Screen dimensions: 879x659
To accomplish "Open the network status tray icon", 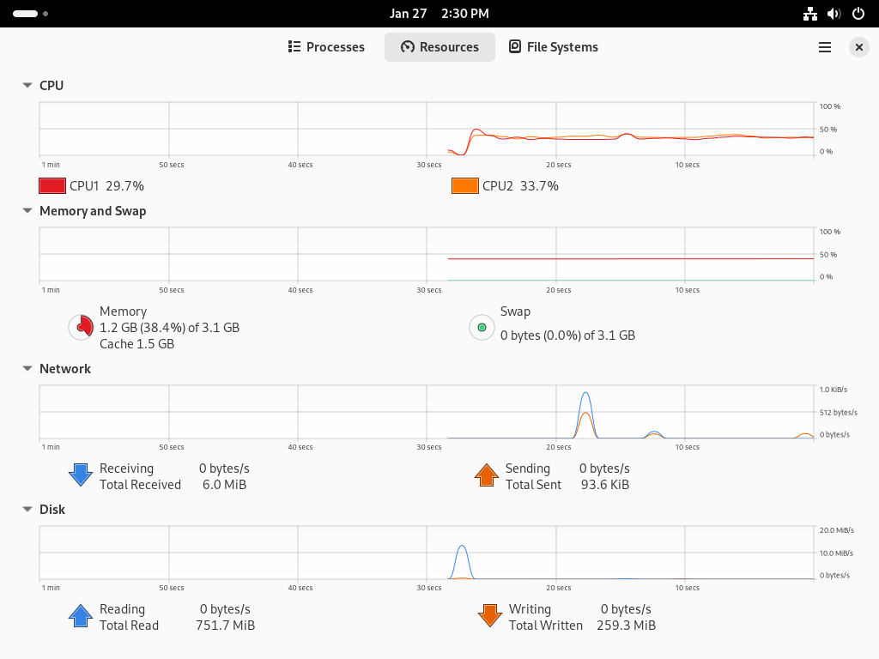I will [810, 14].
